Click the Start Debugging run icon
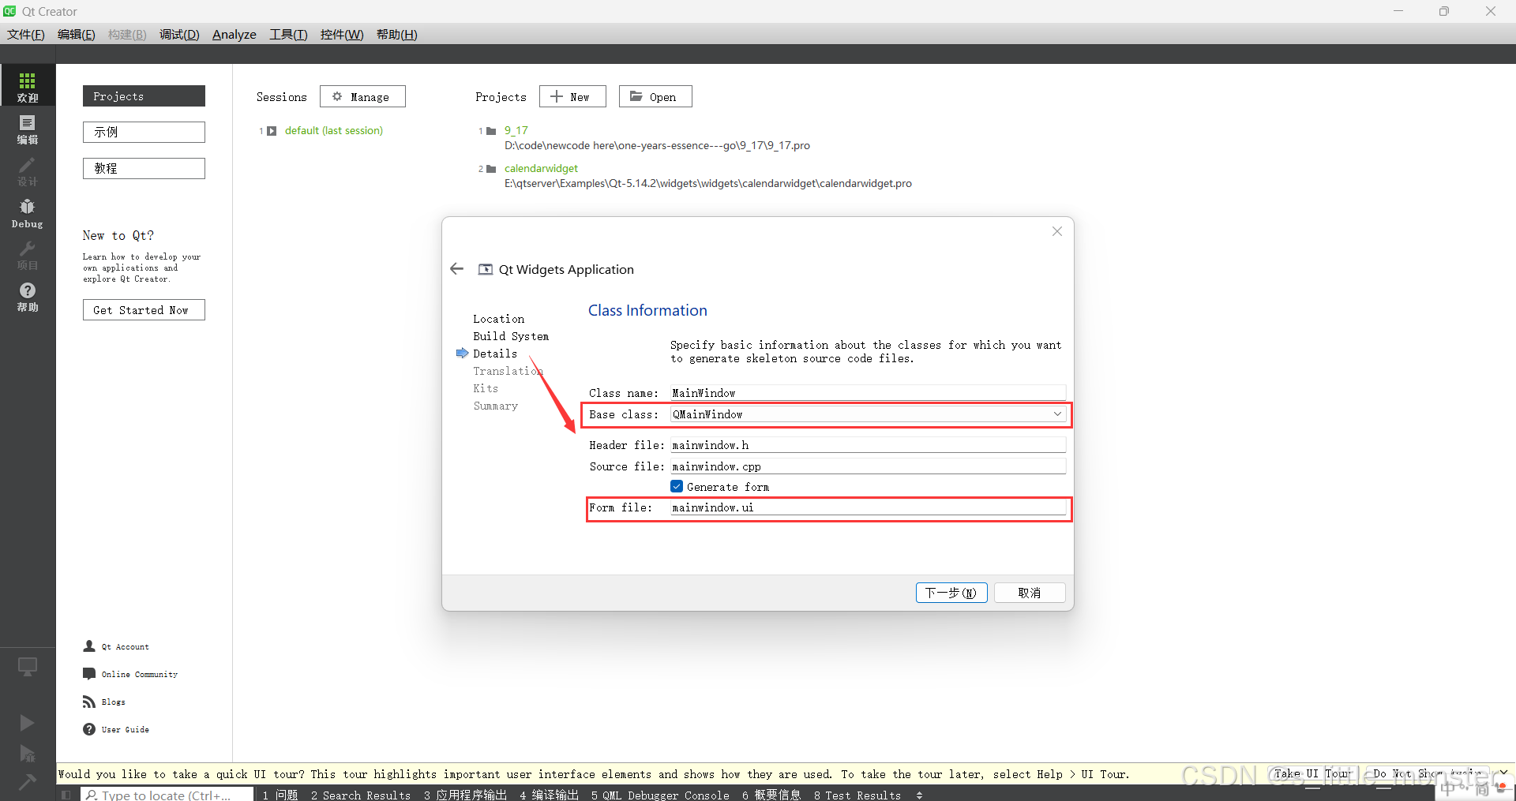Image resolution: width=1516 pixels, height=801 pixels. click(27, 754)
